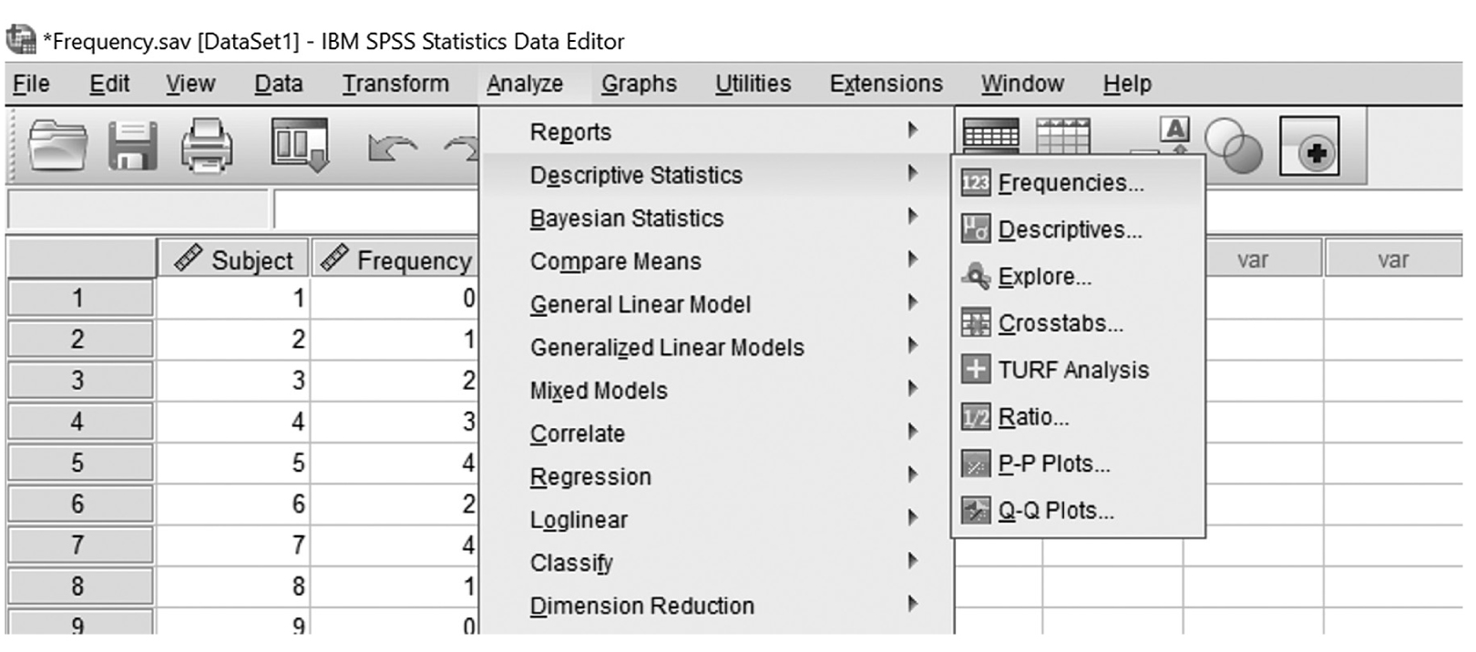Expand the Correlate submenu arrow
The width and height of the screenshot is (1476, 652).
pos(912,432)
